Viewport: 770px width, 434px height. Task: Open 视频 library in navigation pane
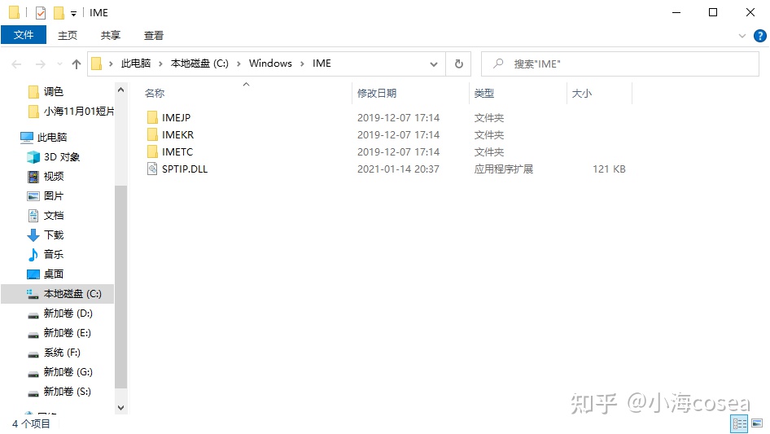click(54, 177)
